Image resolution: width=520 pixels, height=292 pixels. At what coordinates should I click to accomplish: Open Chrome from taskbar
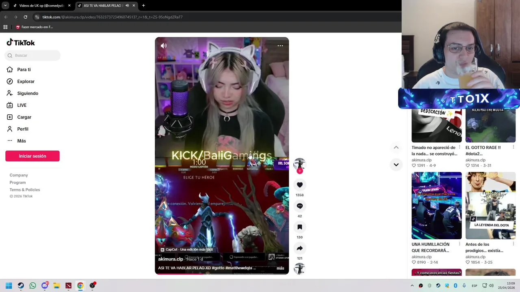[x=80, y=286]
